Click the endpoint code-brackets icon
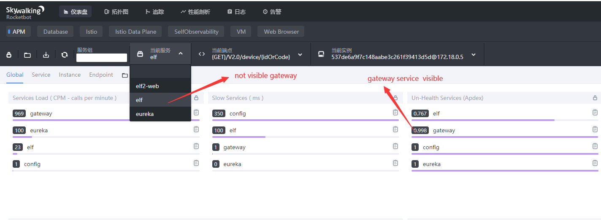 pos(202,54)
